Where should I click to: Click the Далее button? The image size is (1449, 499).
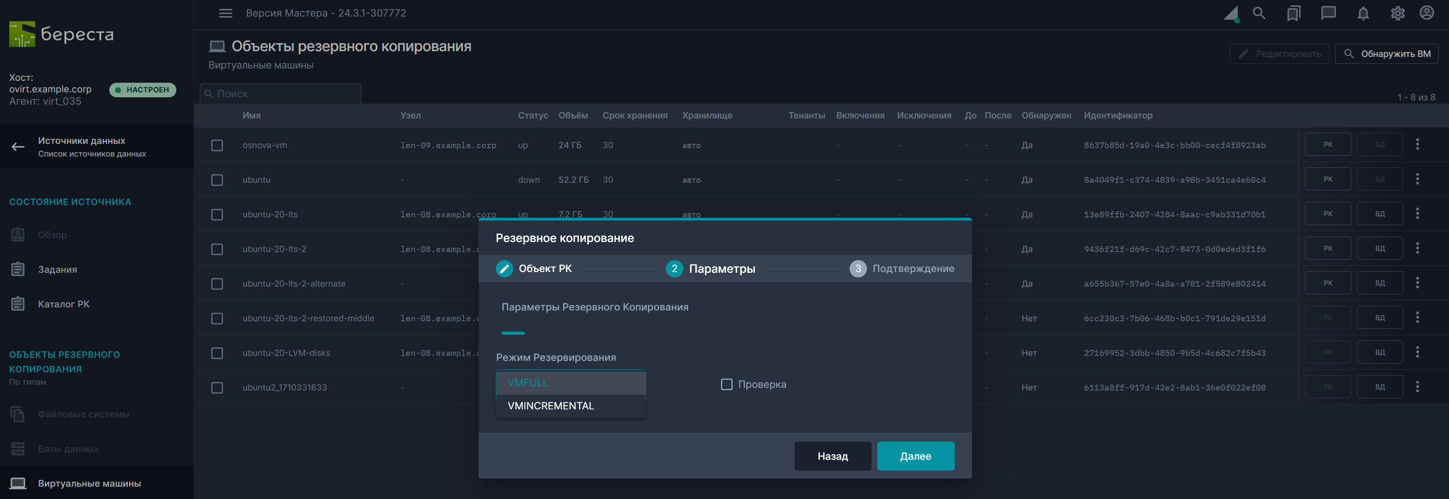tap(915, 456)
